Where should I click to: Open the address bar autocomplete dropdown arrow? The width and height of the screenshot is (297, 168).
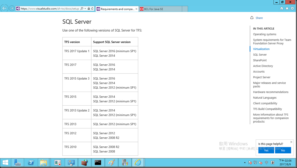pos(85,8)
